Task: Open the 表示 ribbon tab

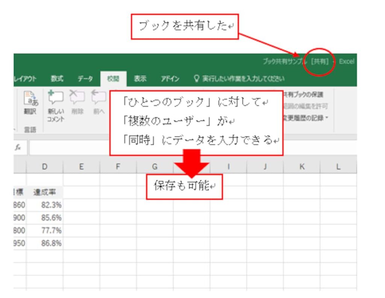Action: coord(140,79)
